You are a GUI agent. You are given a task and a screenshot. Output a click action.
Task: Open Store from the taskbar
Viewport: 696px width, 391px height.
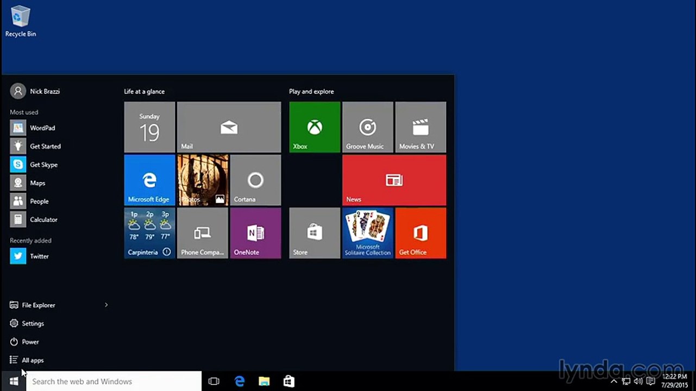click(x=289, y=381)
